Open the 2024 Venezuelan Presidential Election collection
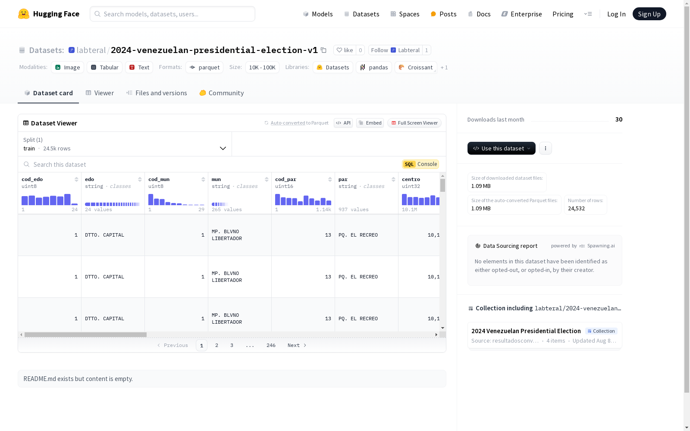690x431 pixels. click(545, 335)
